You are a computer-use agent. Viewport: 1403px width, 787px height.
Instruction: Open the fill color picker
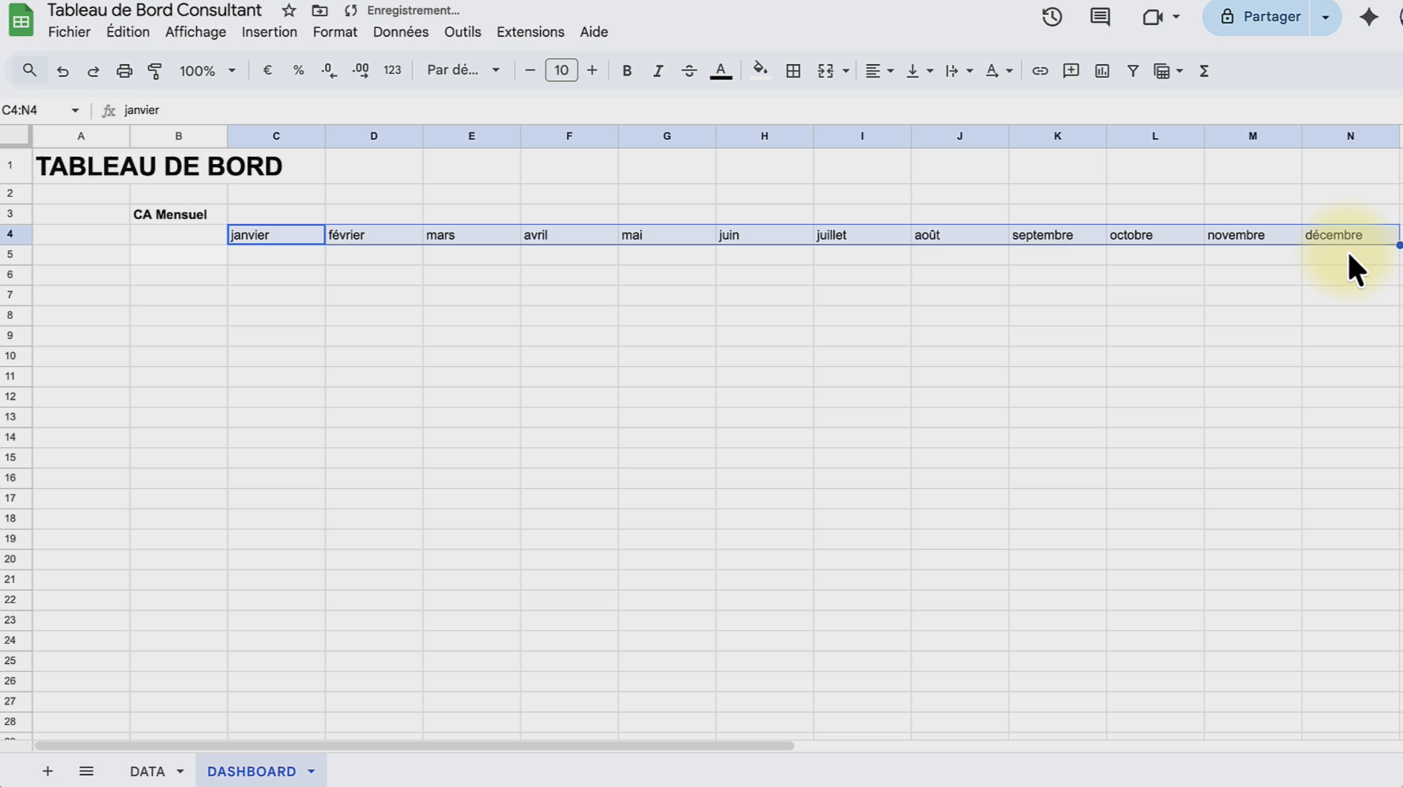point(760,70)
